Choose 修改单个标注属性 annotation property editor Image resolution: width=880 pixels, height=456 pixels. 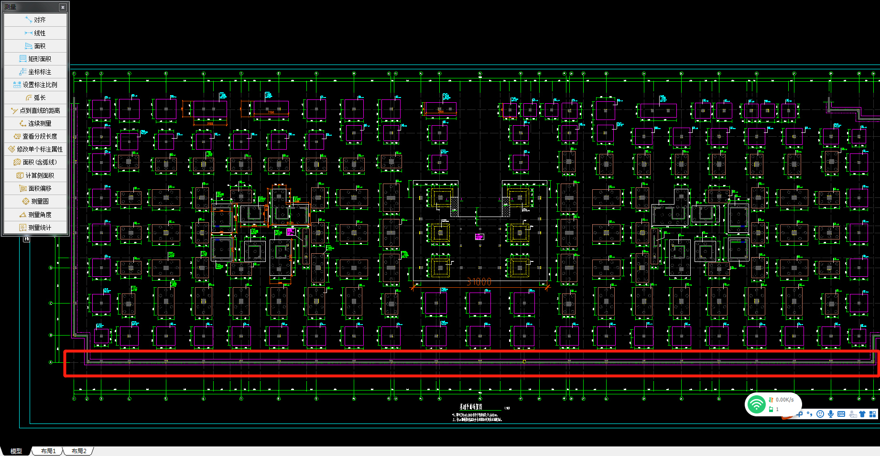tap(35, 149)
